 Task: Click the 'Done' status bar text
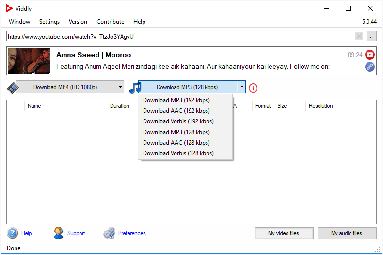(14, 248)
